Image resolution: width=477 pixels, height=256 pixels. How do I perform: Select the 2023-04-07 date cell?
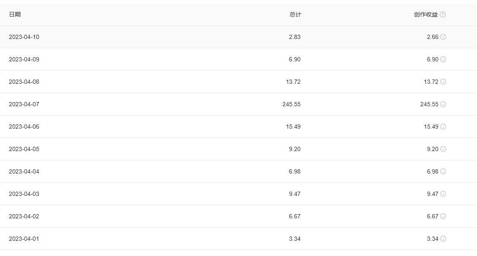[x=24, y=104]
